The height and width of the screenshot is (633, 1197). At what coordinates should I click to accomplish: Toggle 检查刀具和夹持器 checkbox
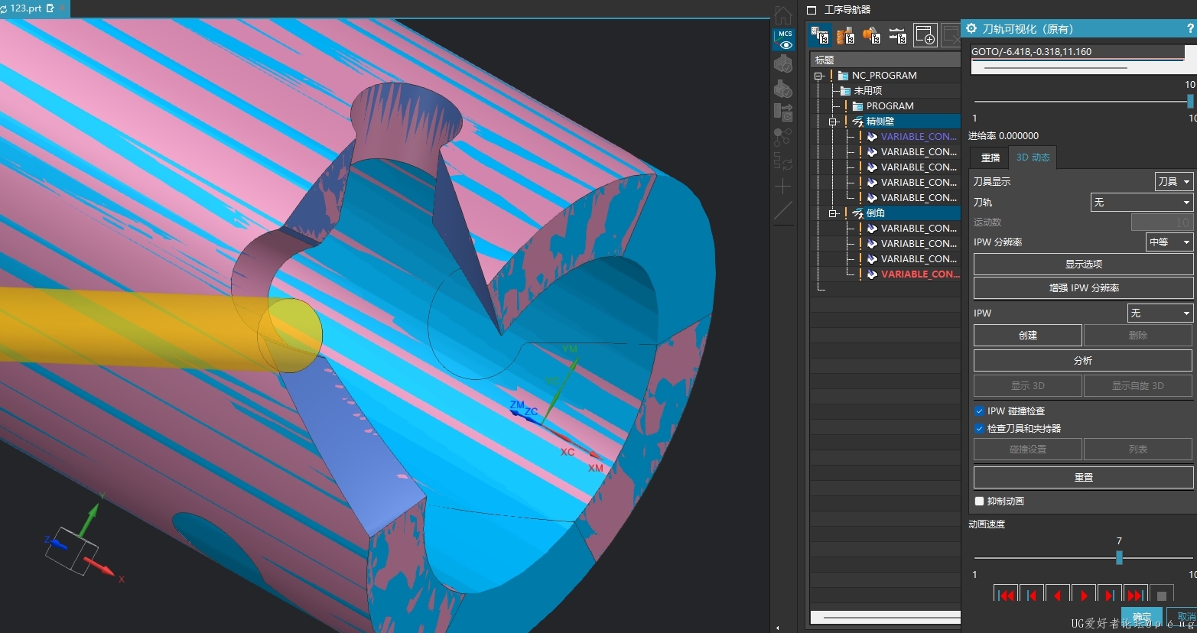[979, 428]
